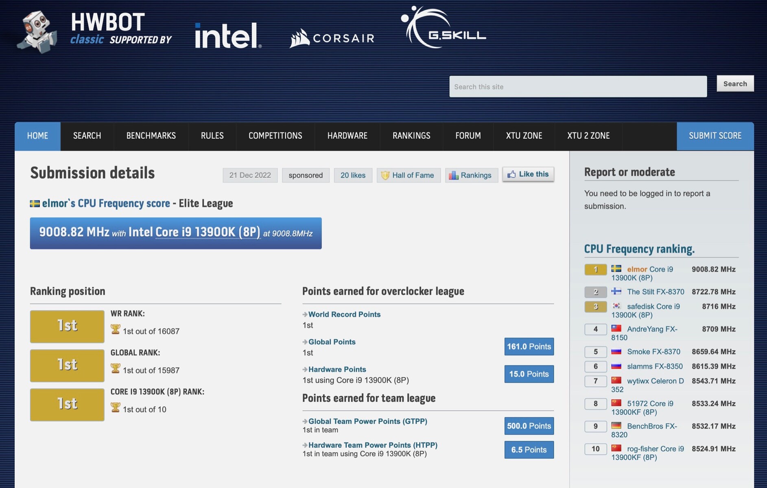Open the COMPETITIONS menu
The image size is (767, 488).
(x=275, y=136)
